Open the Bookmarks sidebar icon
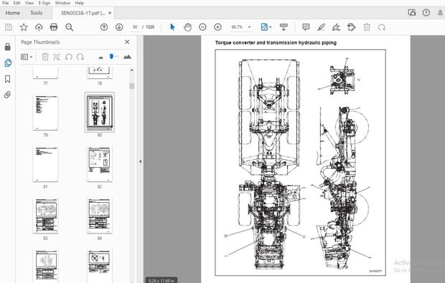This screenshot has height=283, width=445. pos(8,79)
